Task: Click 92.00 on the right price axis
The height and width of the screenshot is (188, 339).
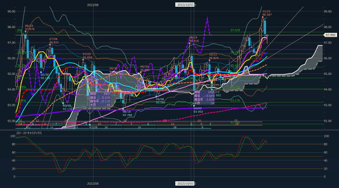Action: click(327, 121)
